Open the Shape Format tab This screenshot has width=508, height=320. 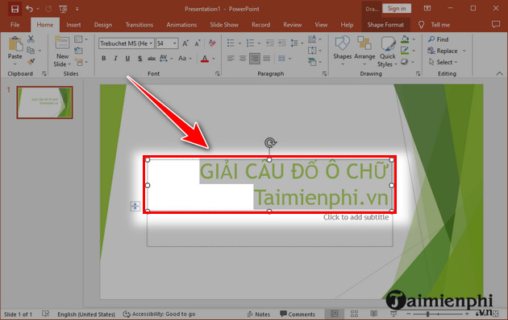pyautogui.click(x=385, y=25)
